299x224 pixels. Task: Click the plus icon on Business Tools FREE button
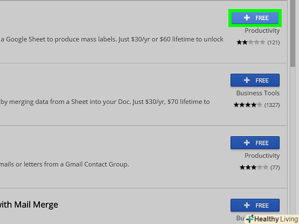(x=246, y=80)
